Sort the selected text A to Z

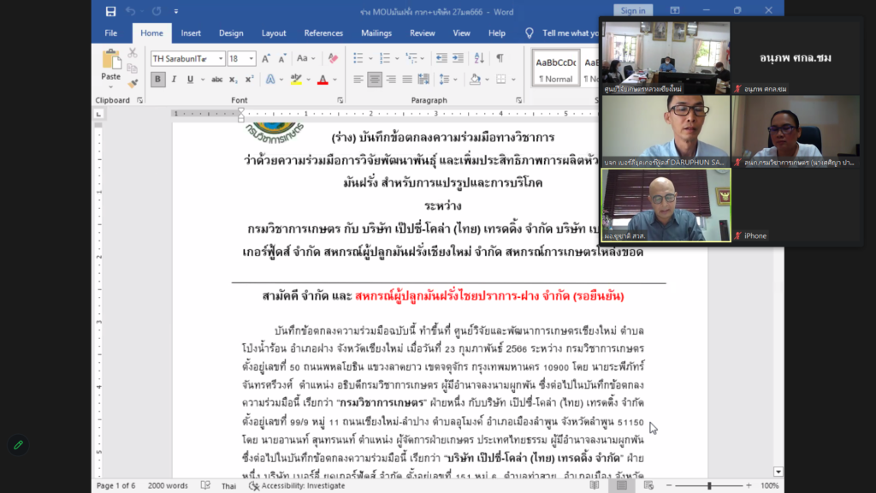click(x=479, y=59)
